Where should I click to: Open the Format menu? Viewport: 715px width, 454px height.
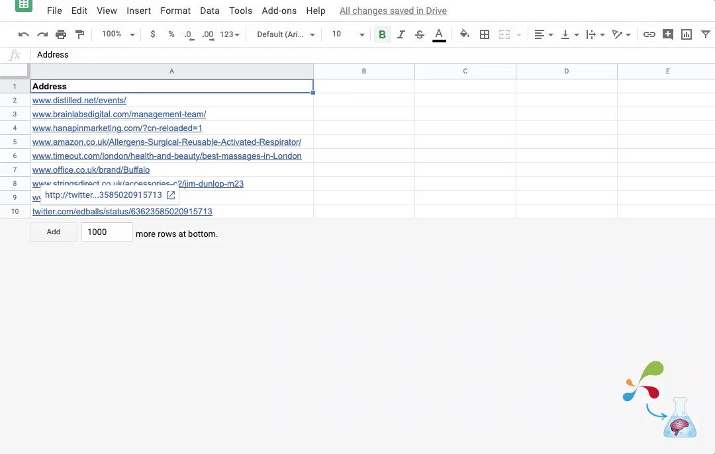[175, 11]
